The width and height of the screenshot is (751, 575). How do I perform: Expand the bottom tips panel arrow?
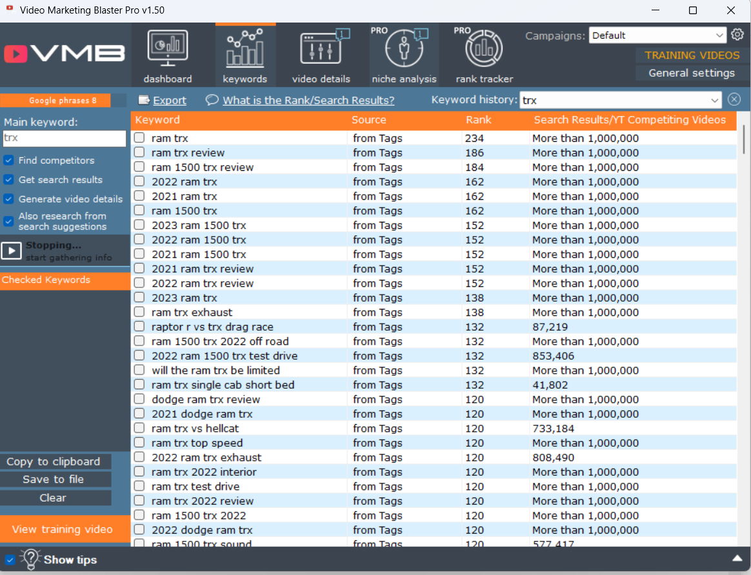tap(737, 558)
